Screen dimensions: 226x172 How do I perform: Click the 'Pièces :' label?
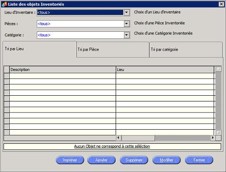click(x=11, y=24)
